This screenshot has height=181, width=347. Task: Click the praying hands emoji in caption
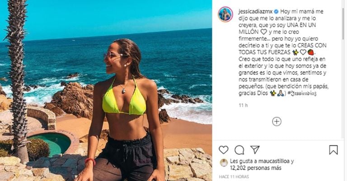click(x=281, y=93)
